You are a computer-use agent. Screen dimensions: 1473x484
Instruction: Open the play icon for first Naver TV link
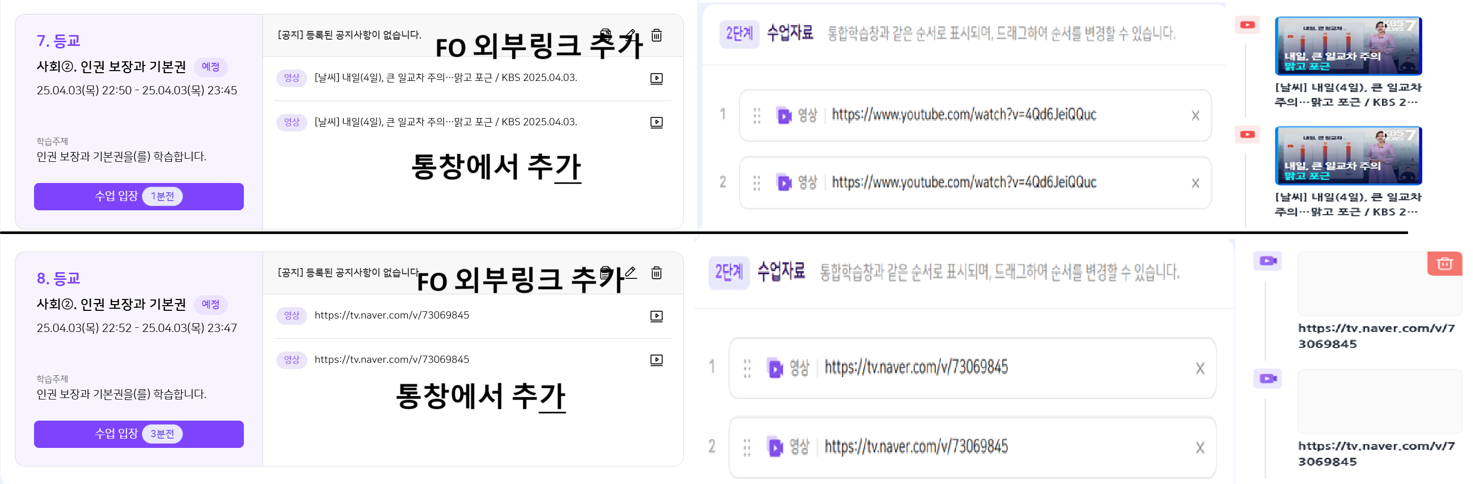pos(656,316)
